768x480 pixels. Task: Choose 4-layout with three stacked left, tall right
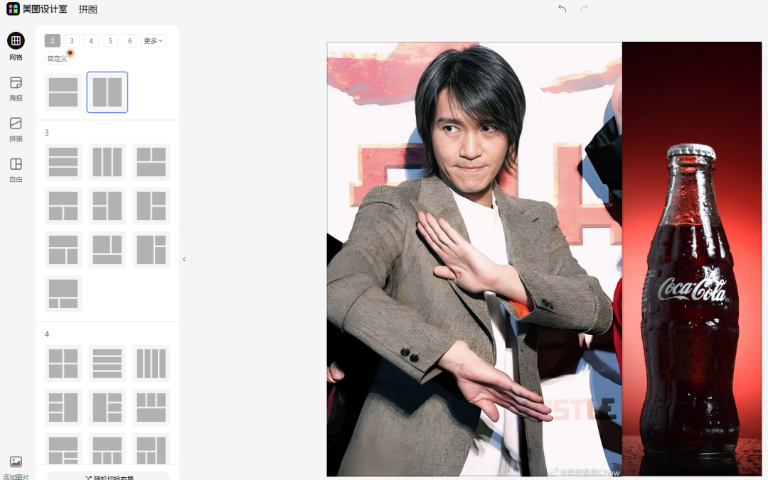point(63,408)
